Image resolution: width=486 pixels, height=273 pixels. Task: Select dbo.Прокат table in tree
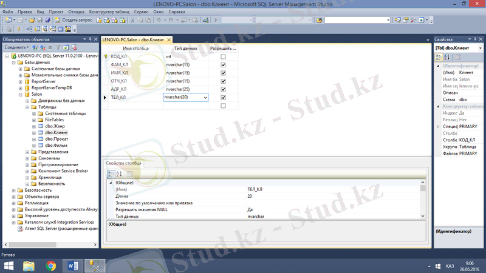(x=56, y=139)
